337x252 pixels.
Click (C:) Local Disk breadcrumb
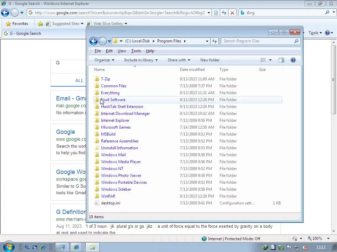[x=137, y=41]
